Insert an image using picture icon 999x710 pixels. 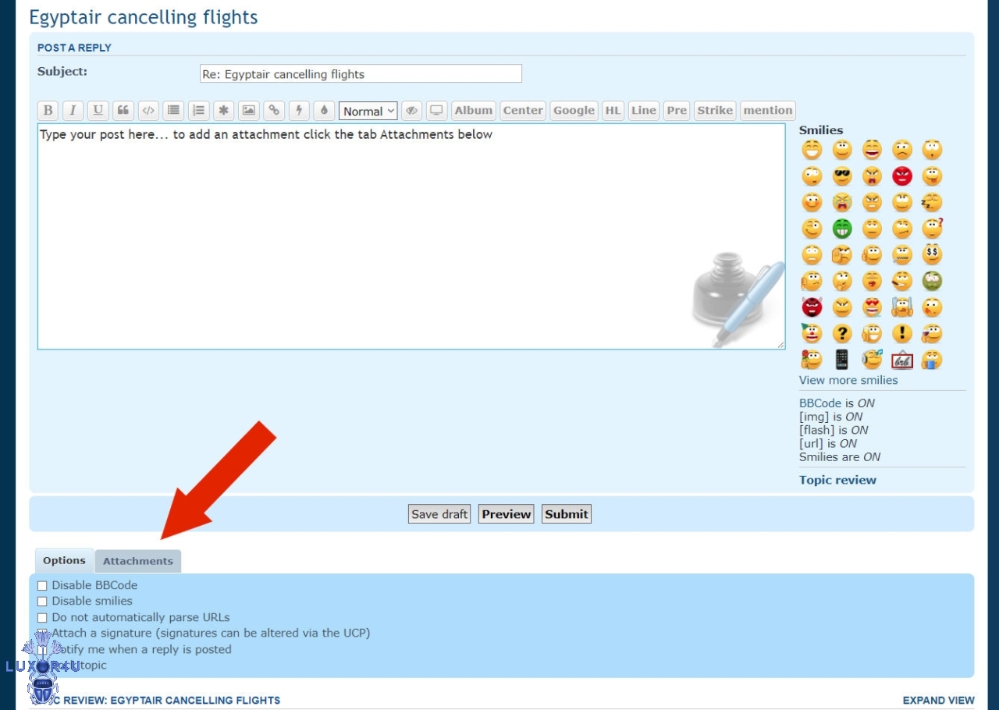point(248,111)
